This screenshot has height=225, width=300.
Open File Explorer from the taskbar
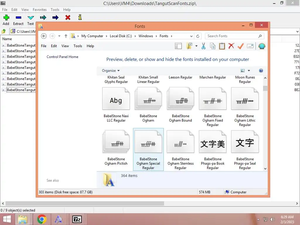coord(22,219)
